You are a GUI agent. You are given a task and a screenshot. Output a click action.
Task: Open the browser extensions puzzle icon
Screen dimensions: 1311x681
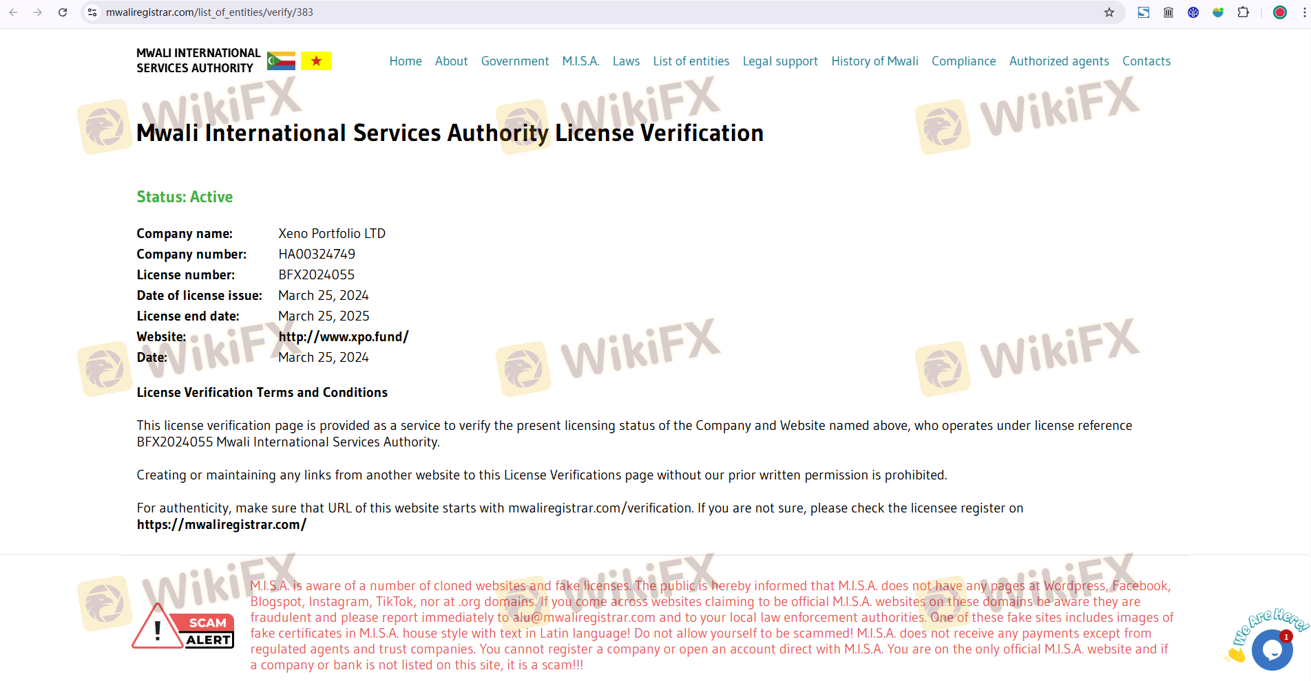pos(1243,12)
